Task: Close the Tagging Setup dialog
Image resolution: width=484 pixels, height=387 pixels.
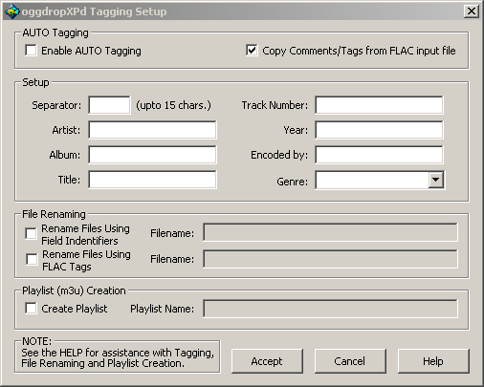Action: pyautogui.click(x=472, y=11)
